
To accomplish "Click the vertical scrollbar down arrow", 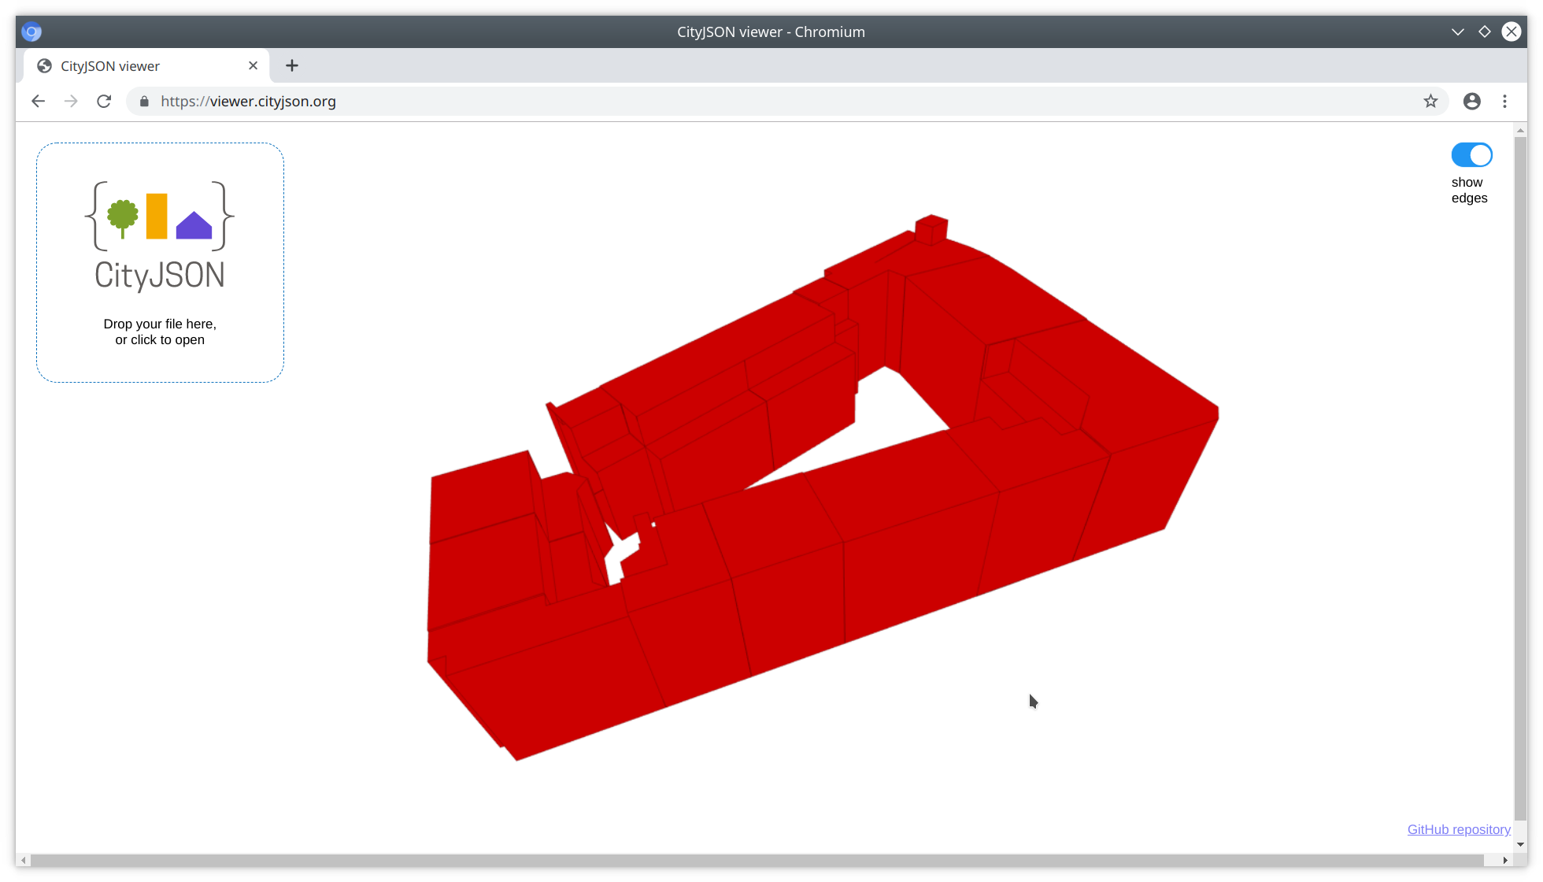I will point(1520,844).
